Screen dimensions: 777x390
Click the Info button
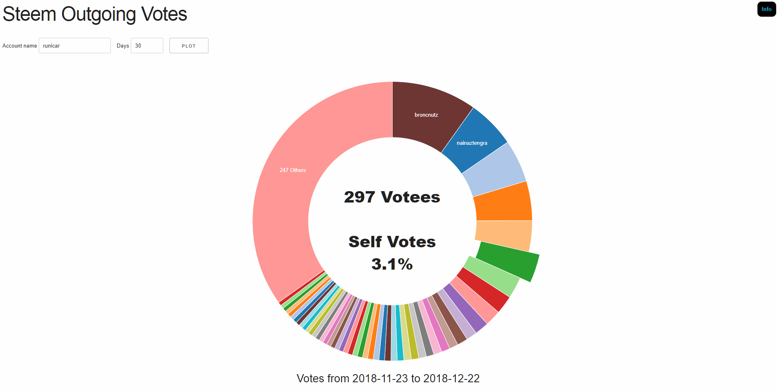(766, 9)
